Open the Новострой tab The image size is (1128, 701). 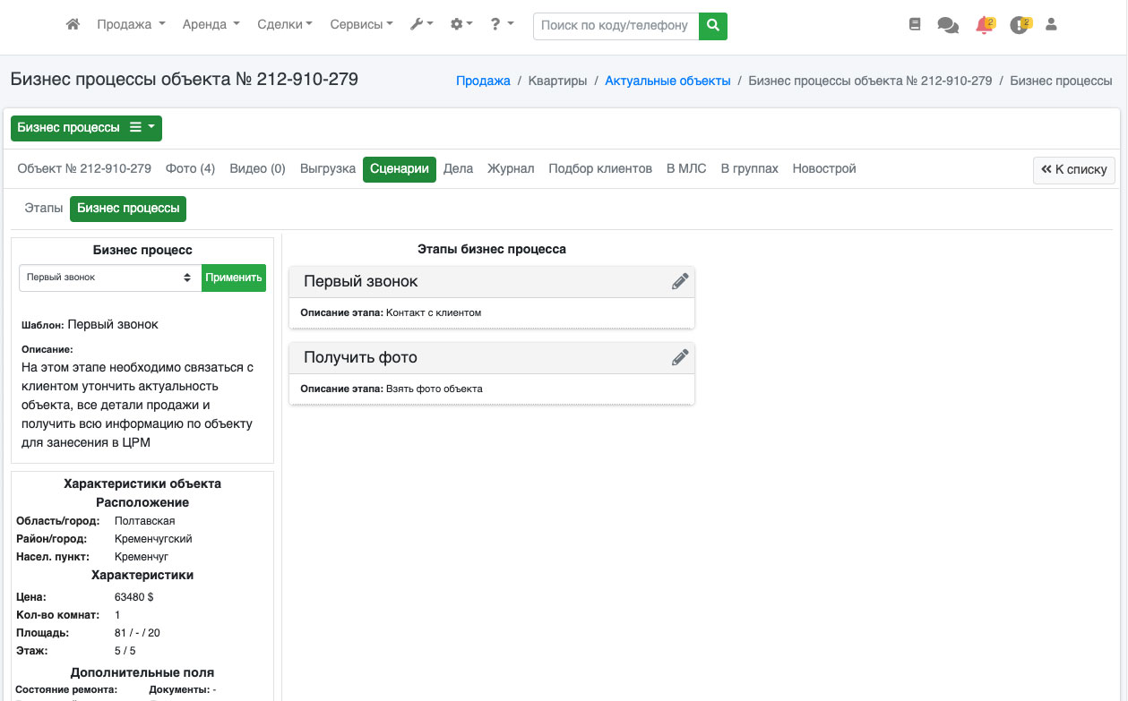click(824, 168)
